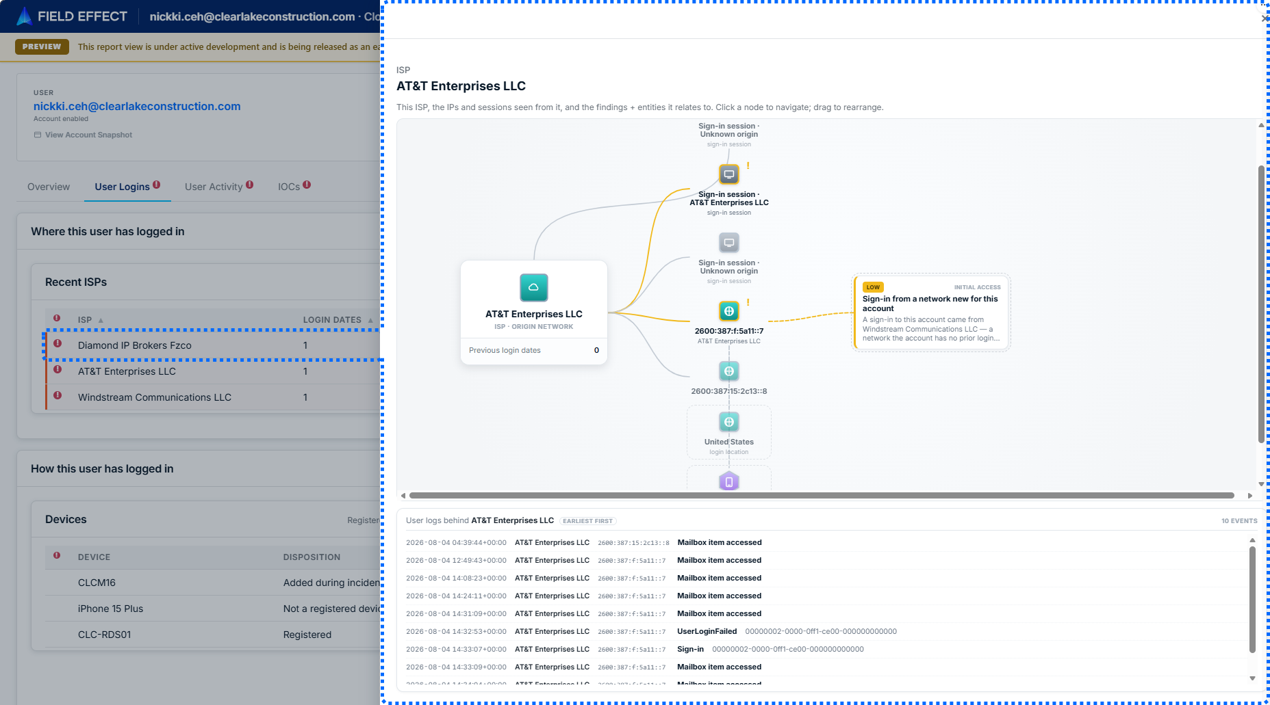Screen dimensions: 1270x705
Task: Click the DEVICE column header
Action: (94, 557)
